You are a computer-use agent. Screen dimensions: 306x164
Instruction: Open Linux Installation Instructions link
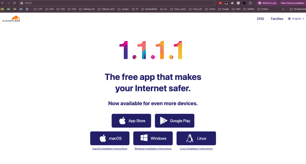point(196,148)
